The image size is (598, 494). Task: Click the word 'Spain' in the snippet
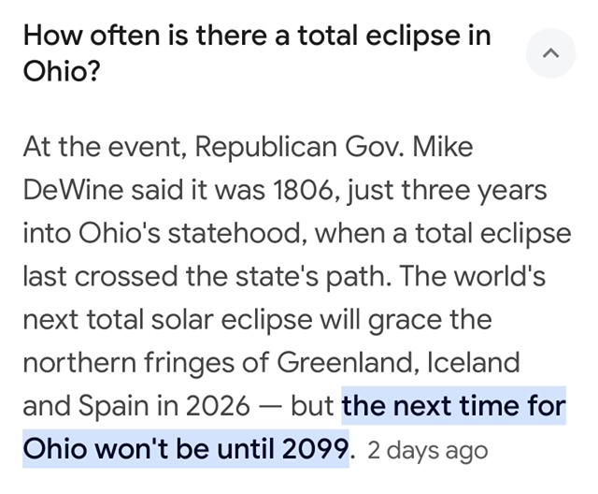113,406
